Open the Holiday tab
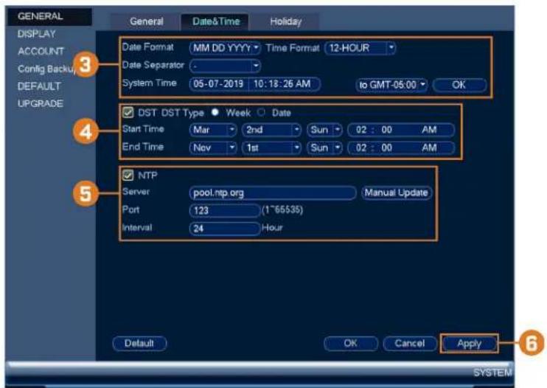The height and width of the screenshot is (388, 547). 286,21
